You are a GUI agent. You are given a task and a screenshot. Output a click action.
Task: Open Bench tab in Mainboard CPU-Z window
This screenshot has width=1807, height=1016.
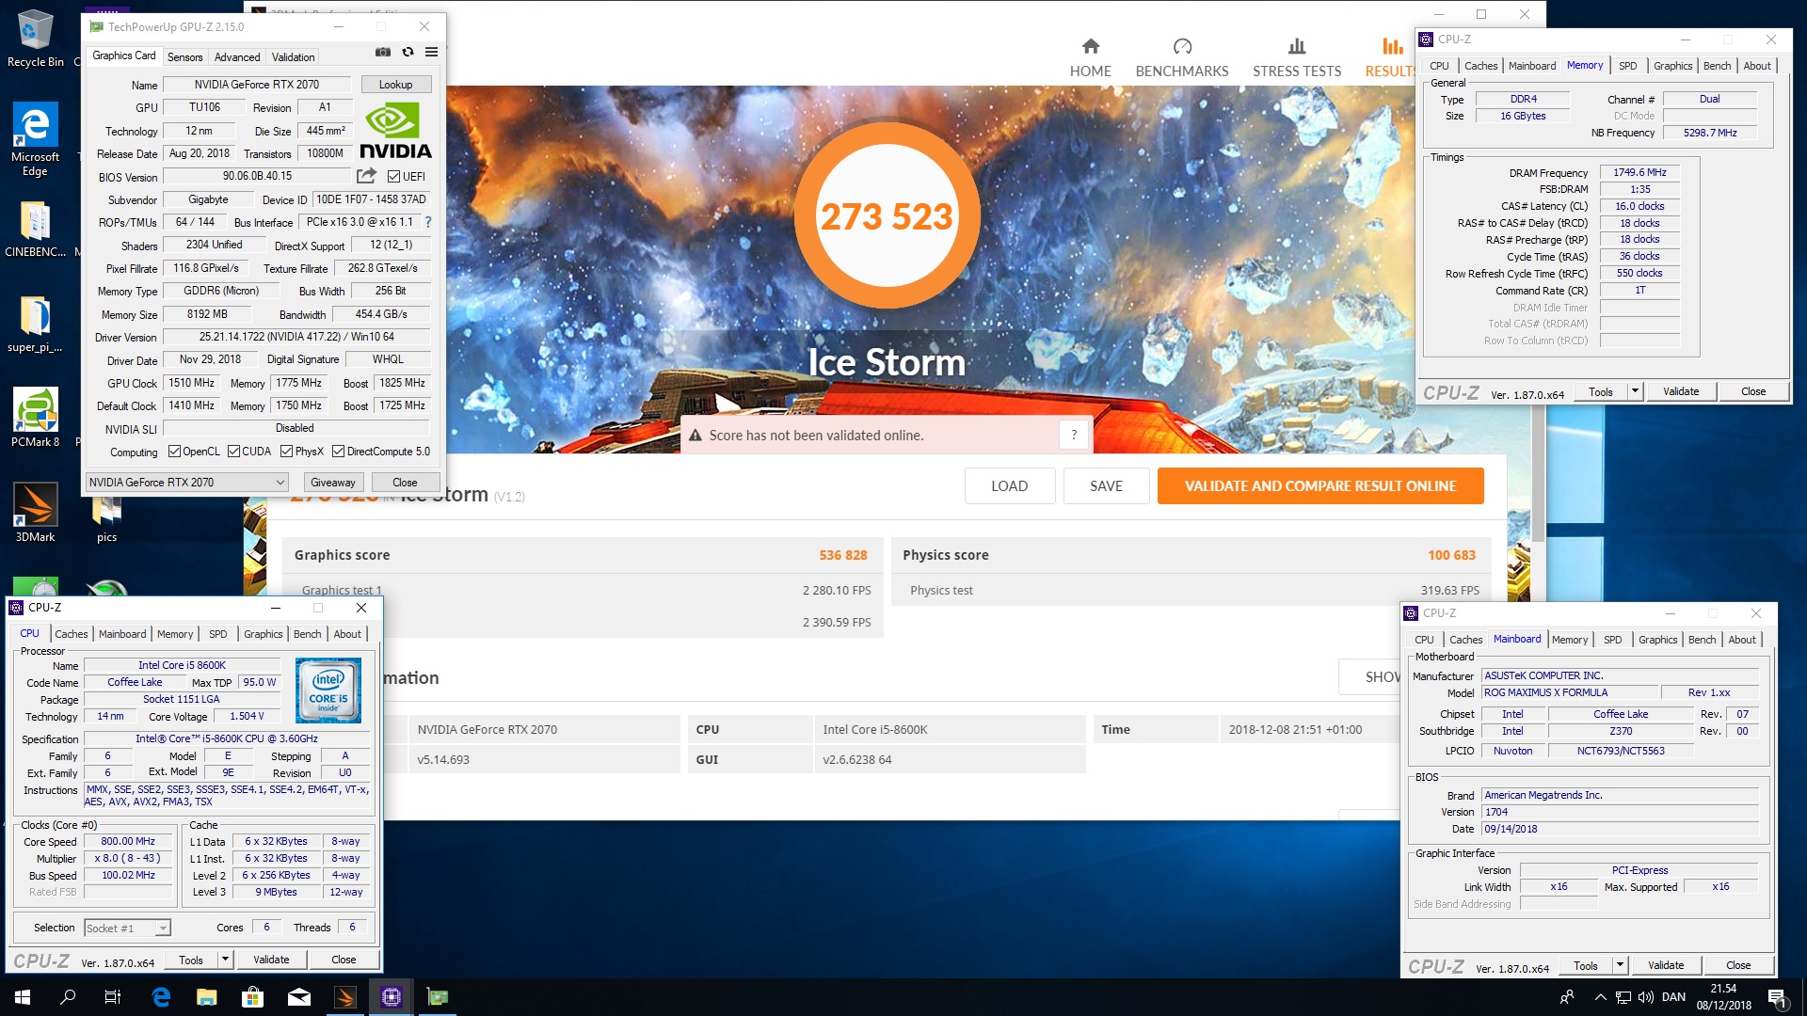click(x=1702, y=640)
